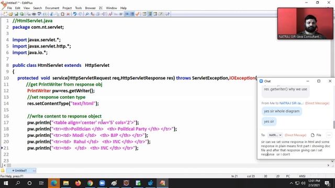Open the Browser menu
This screenshot has height=188, width=335.
tap(91, 8)
